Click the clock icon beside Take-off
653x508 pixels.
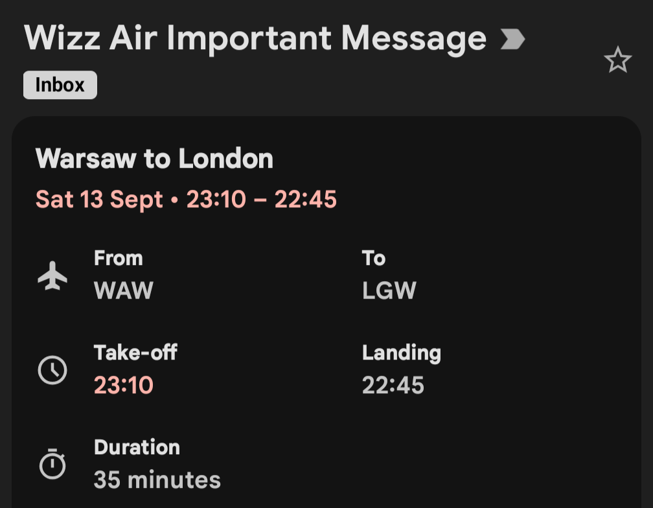(52, 370)
